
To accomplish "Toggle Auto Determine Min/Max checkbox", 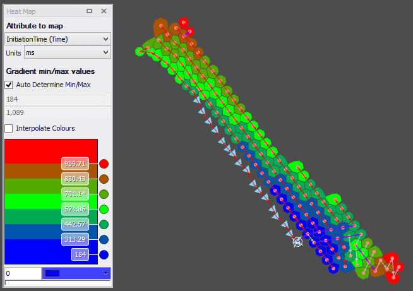I will point(9,85).
